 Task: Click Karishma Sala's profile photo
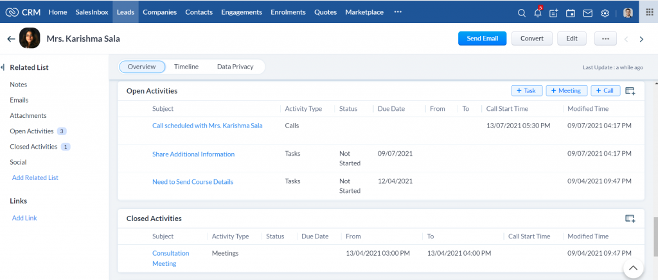[x=30, y=38]
